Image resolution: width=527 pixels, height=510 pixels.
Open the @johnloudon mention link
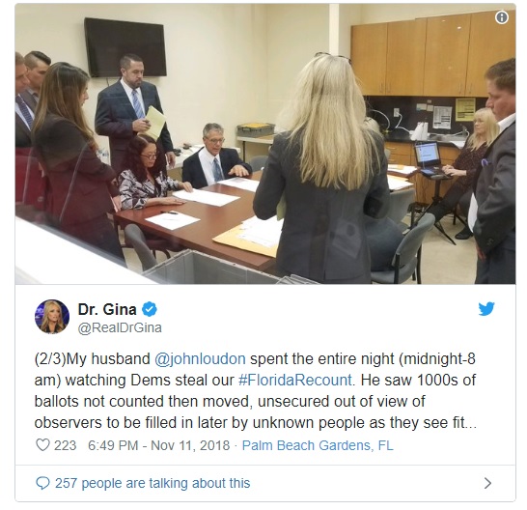(200, 359)
